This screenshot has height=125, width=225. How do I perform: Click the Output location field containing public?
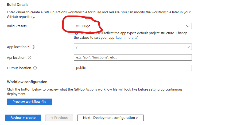point(133,68)
